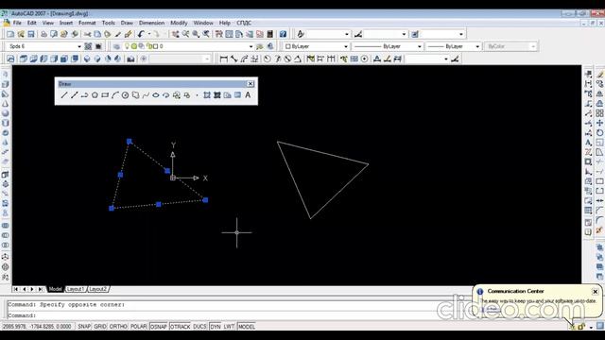The width and height of the screenshot is (605, 340).
Task: Toggle LWT lineweight display in status bar
Action: tap(229, 327)
